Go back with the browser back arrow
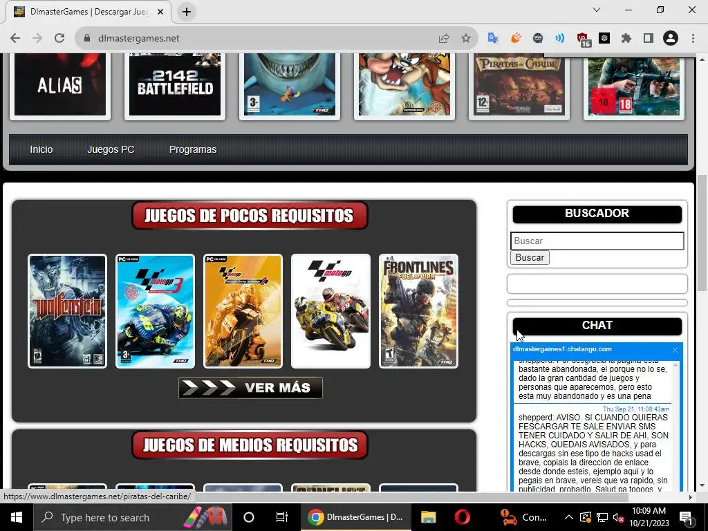Screen dimensions: 708x531 tap(15, 39)
